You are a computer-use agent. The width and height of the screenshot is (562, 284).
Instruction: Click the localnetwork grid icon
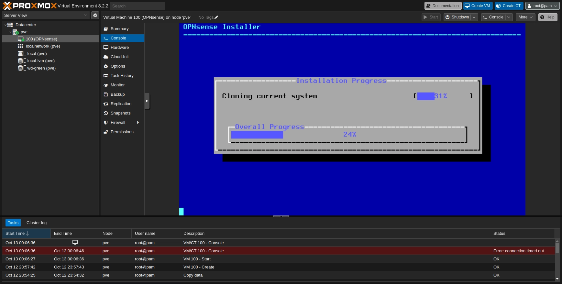pyautogui.click(x=20, y=46)
